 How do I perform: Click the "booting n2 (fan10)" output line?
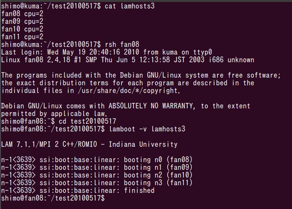158,175
